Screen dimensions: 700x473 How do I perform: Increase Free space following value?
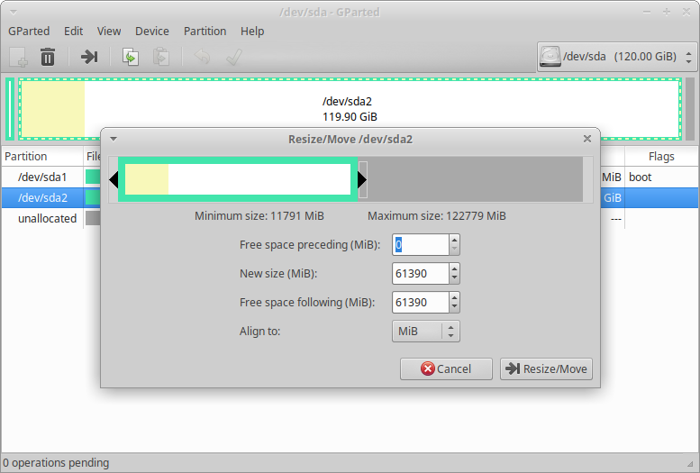(x=454, y=298)
